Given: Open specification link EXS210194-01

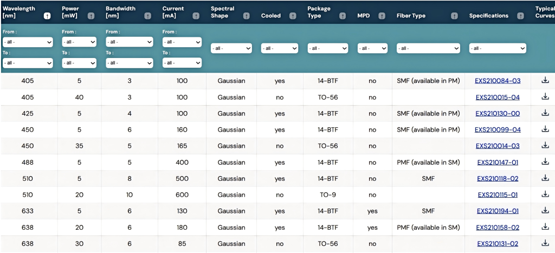Looking at the screenshot, I should coord(498,211).
